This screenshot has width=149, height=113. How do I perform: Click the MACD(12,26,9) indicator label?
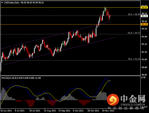[x=9, y=78]
